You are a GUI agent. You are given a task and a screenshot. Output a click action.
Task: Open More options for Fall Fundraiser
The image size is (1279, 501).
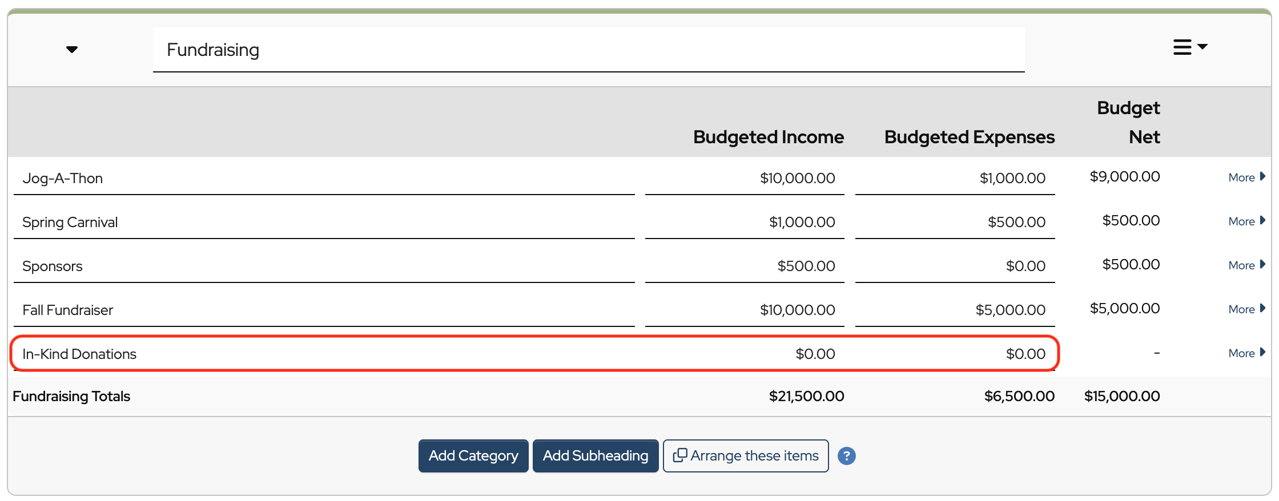click(x=1246, y=309)
